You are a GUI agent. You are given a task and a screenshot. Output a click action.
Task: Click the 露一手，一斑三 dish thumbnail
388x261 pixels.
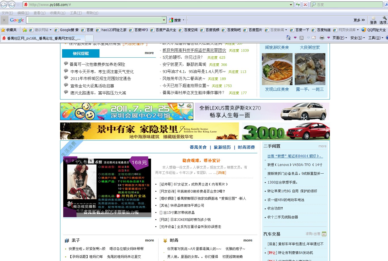[x=310, y=69]
